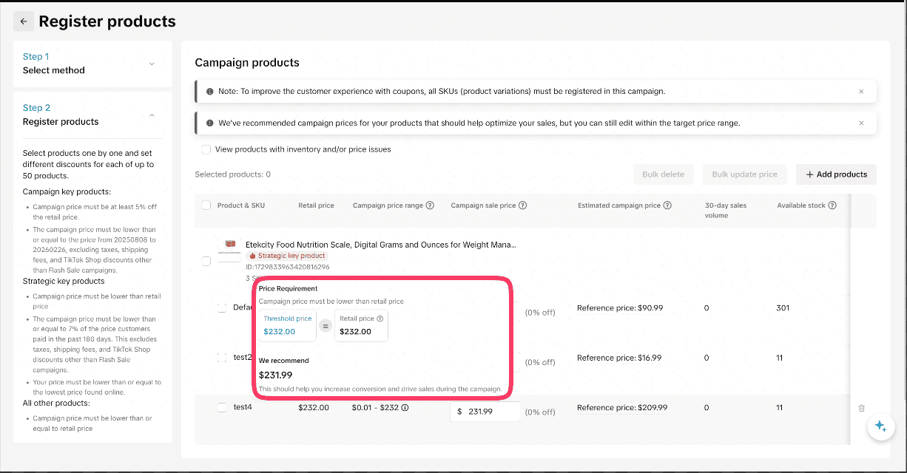The height and width of the screenshot is (473, 907).
Task: Click the test4 retail price $232.00
Action: pyautogui.click(x=314, y=407)
